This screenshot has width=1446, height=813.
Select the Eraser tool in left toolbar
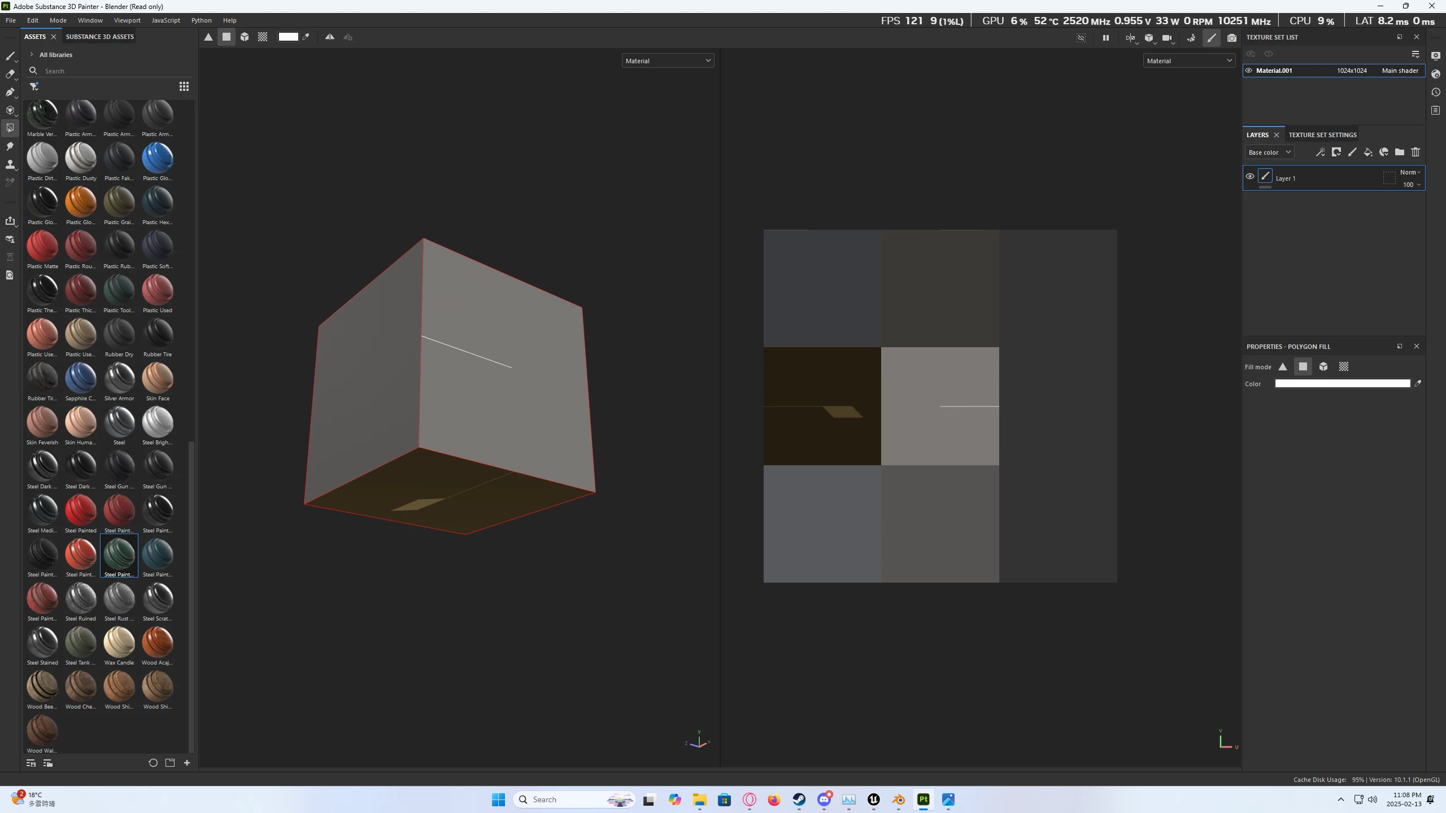[10, 74]
